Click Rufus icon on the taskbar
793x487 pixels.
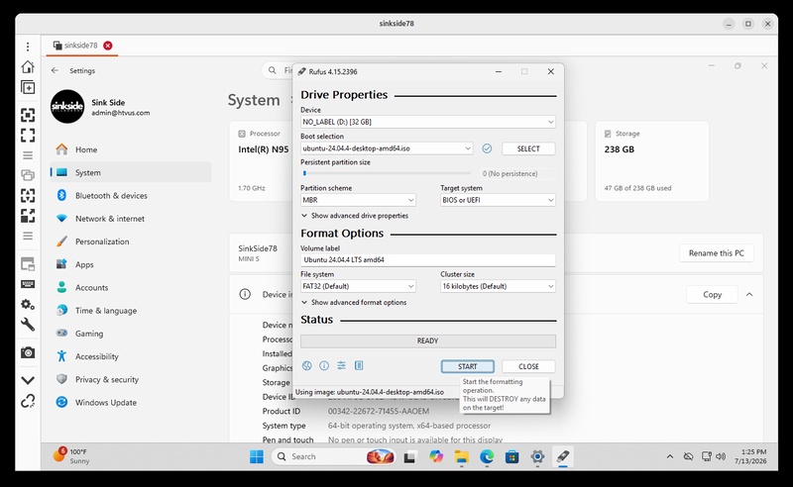point(562,456)
